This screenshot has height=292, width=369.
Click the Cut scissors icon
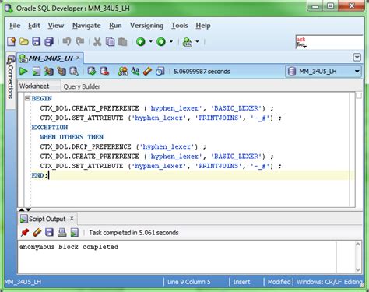click(x=97, y=41)
